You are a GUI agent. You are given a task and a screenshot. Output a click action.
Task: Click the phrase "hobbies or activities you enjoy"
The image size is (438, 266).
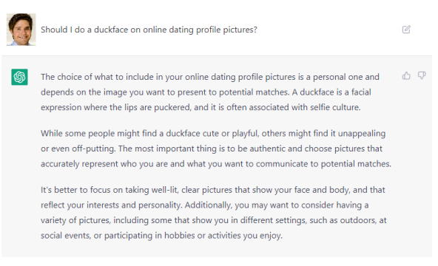(x=223, y=236)
